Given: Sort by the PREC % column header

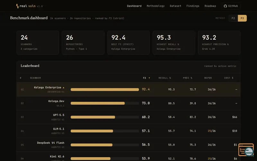Looking at the screenshot, I should point(188,78).
